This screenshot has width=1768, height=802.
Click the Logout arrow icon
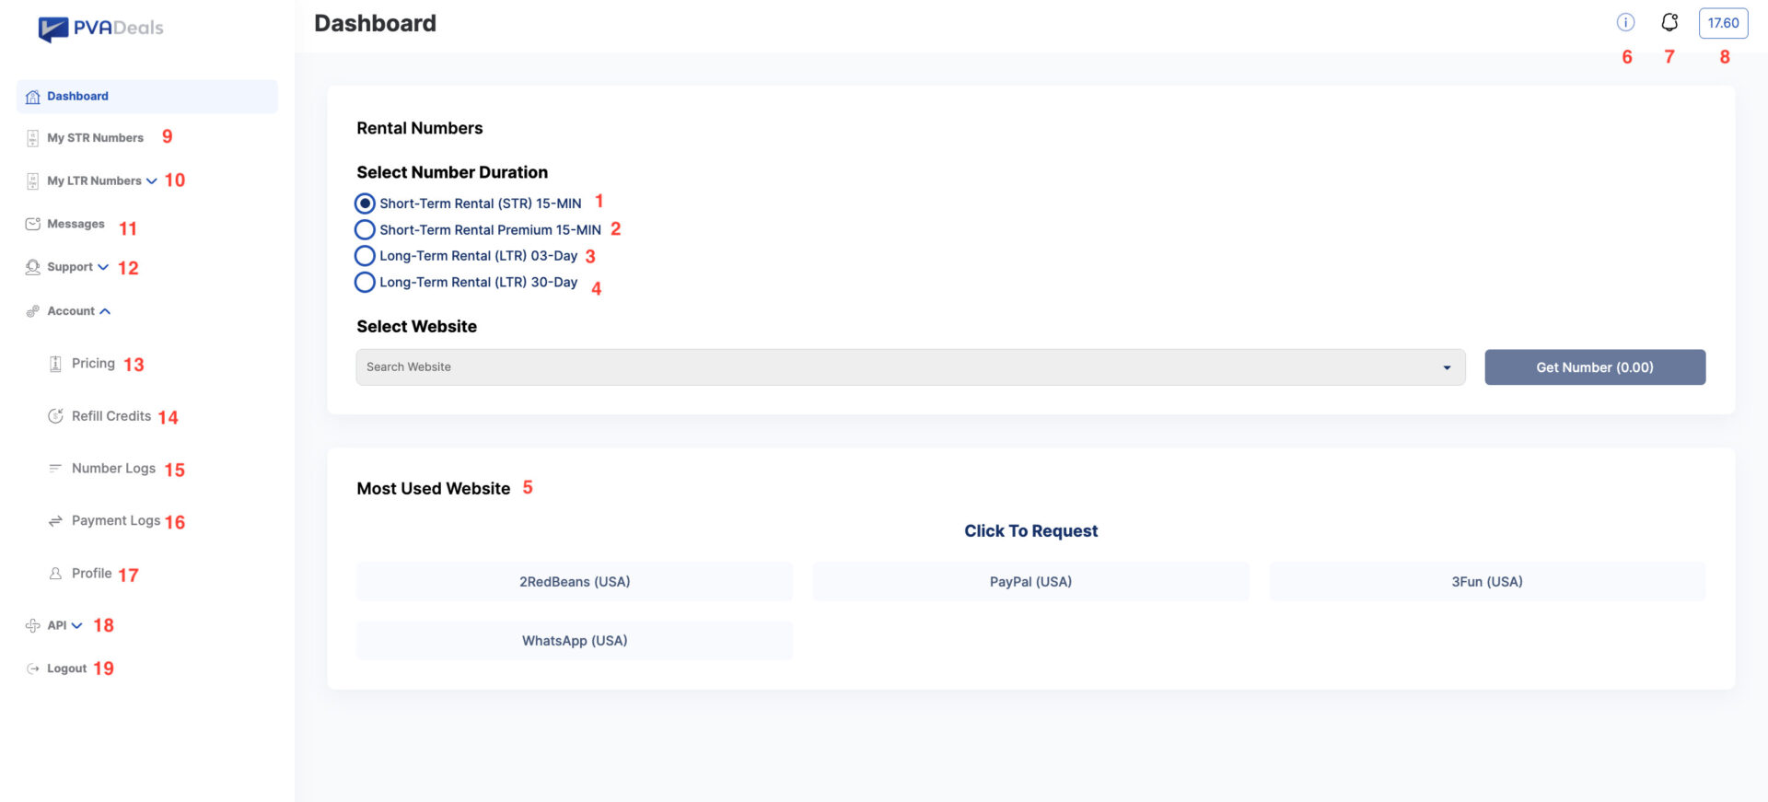(x=33, y=668)
